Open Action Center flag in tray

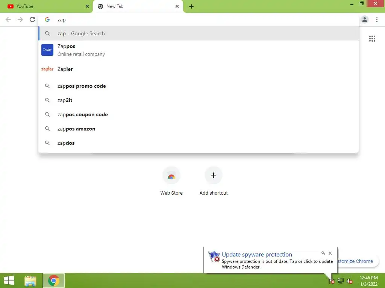pyautogui.click(x=332, y=281)
